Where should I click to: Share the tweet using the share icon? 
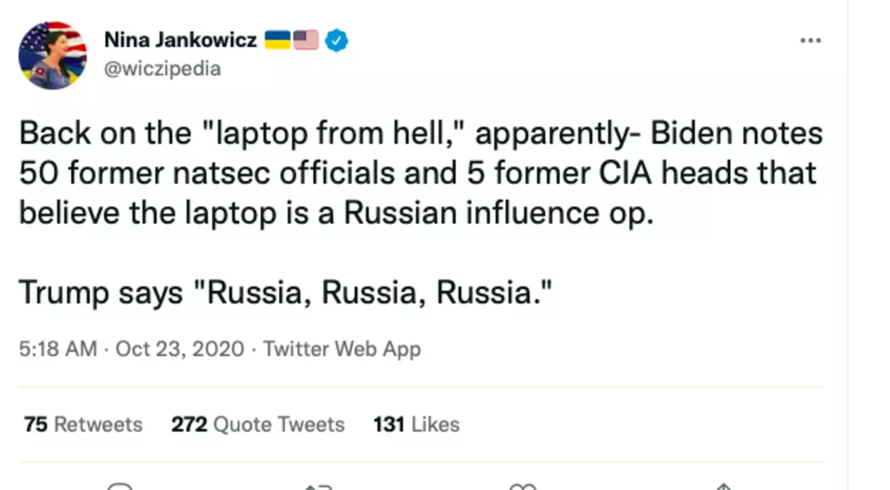pyautogui.click(x=724, y=487)
